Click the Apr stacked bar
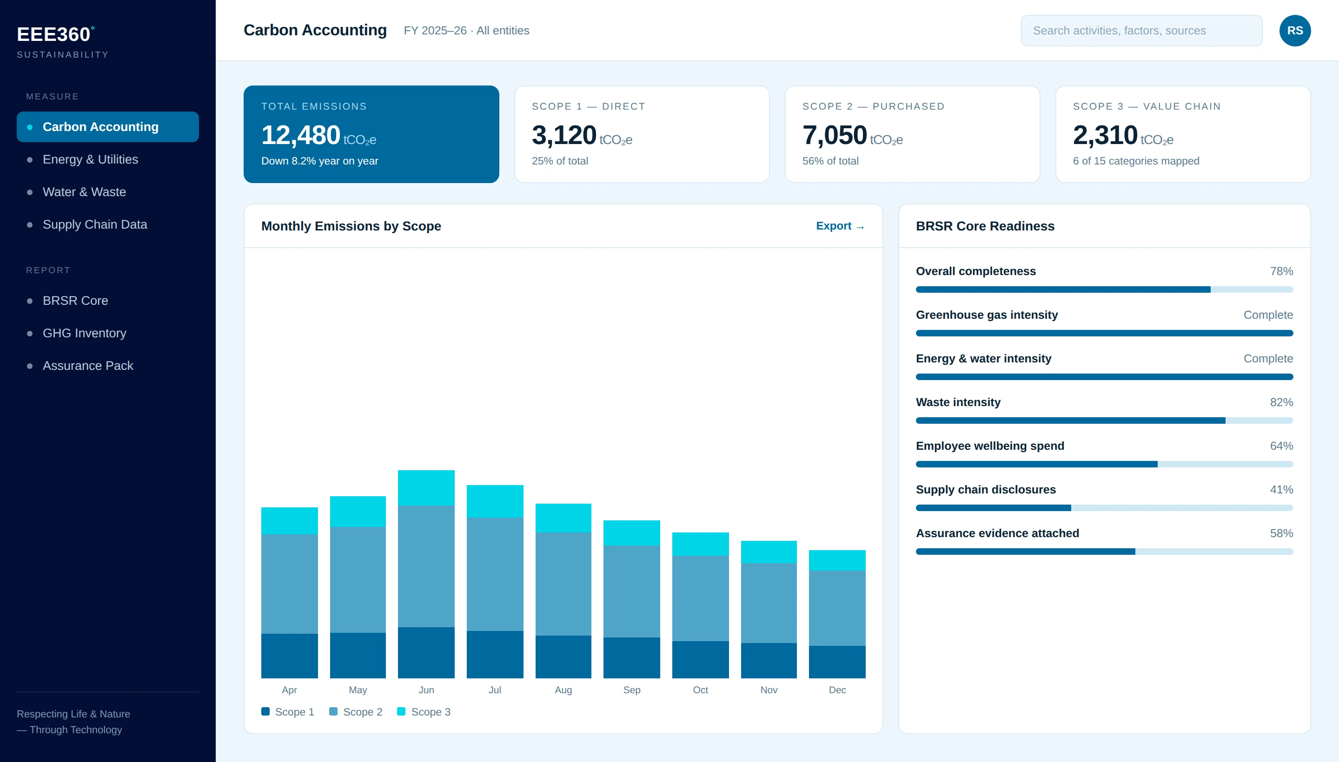Screen dimensions: 1339x762 289,592
